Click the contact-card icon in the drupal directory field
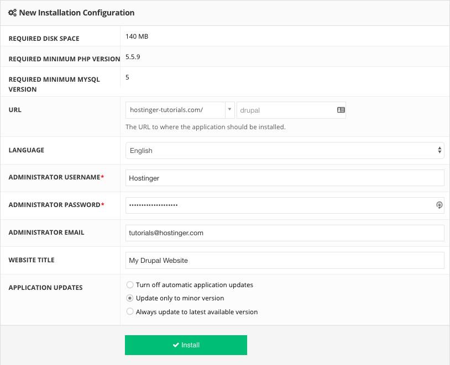 tap(339, 110)
